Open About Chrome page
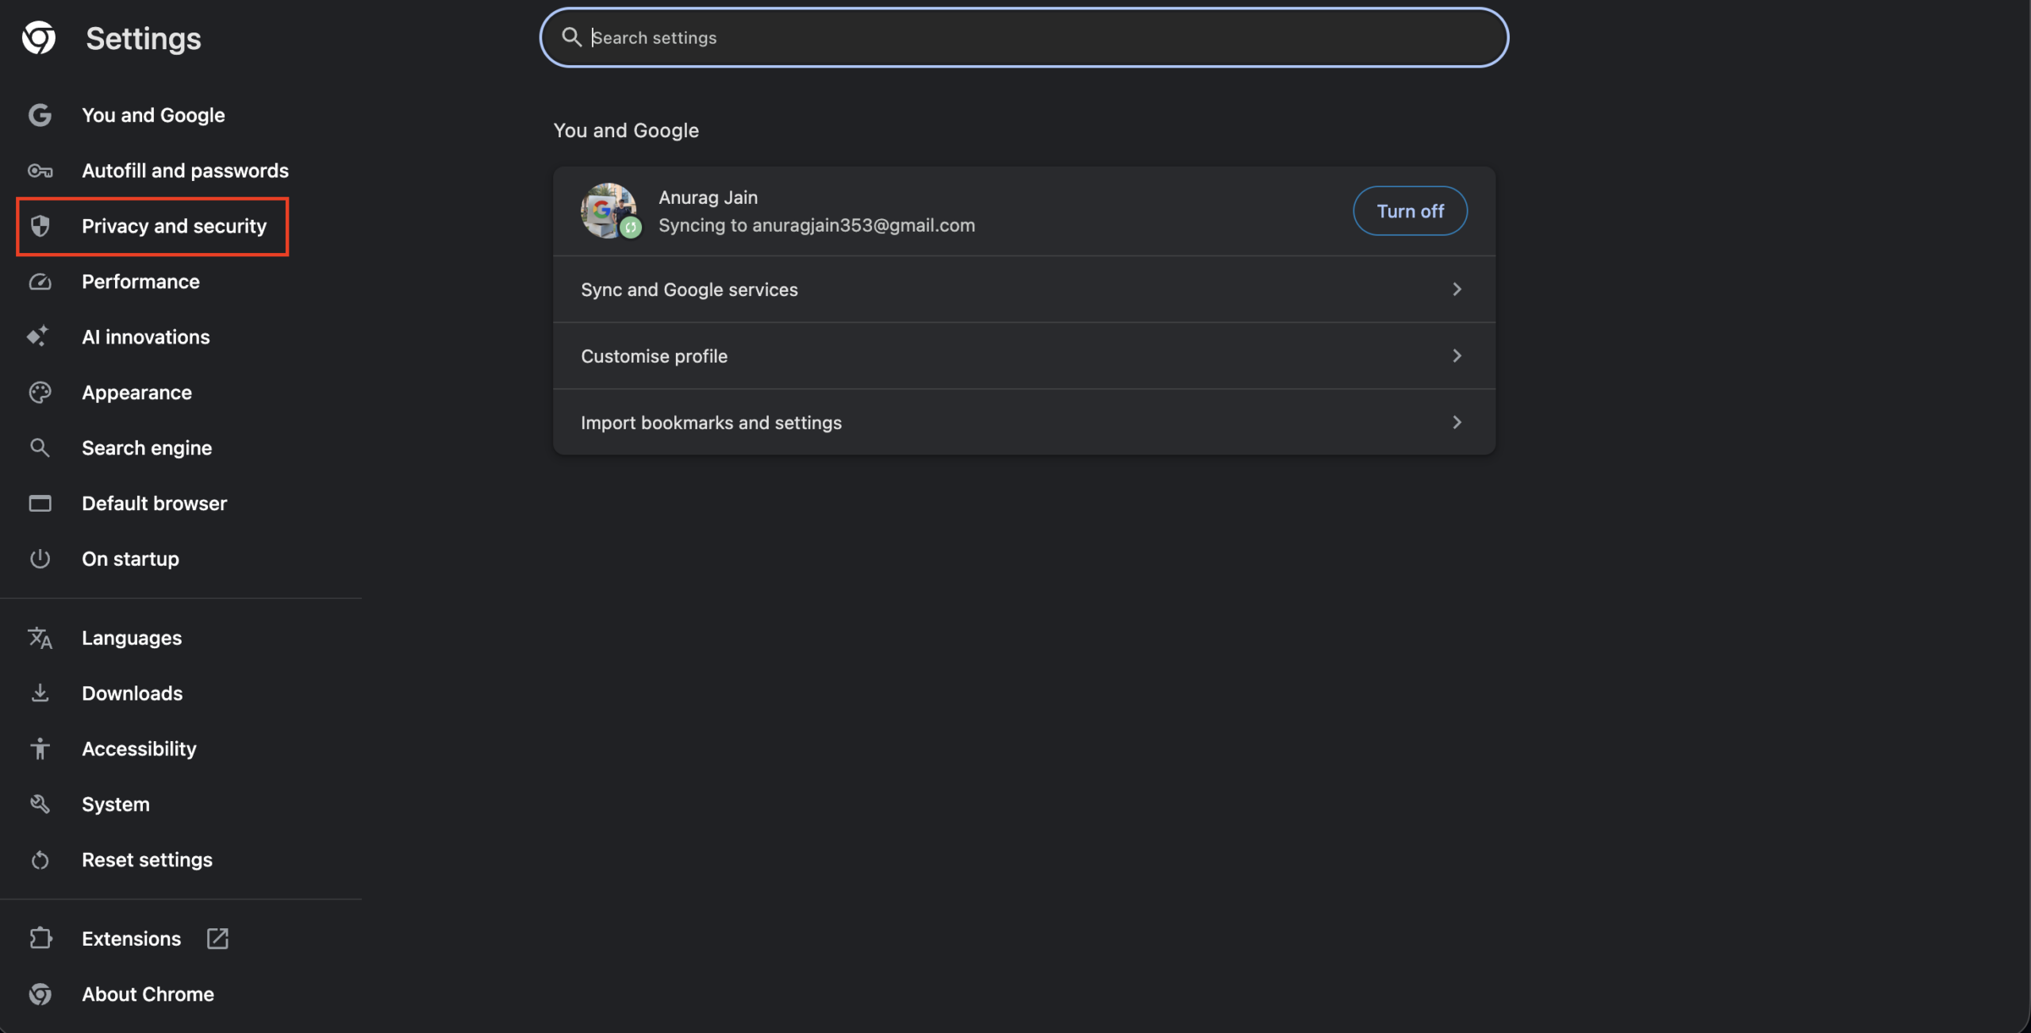The height and width of the screenshot is (1033, 2031). pyautogui.click(x=148, y=994)
